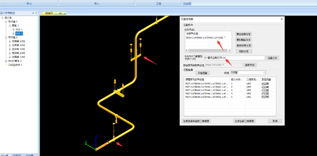
Task: Expand the HVAC管系 3 node
Action: point(6,61)
